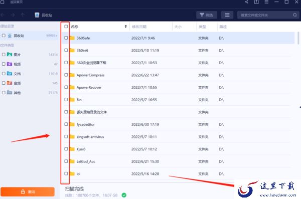Click the green scan-complete check icon
This screenshot has height=199, width=301.
tap(124, 195)
